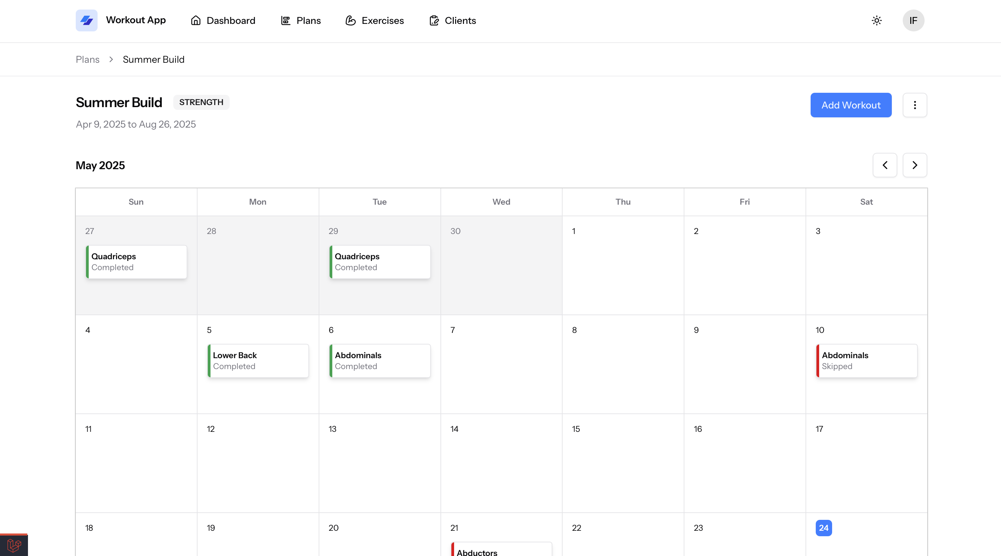The width and height of the screenshot is (1001, 556).
Task: Click the Laravel debug bar icon
Action: coord(14,545)
